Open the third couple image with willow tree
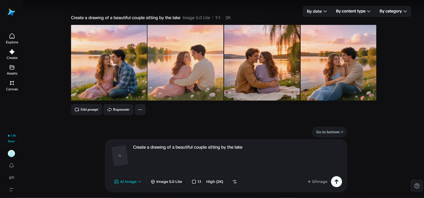The image size is (424, 198). pyautogui.click(x=262, y=63)
